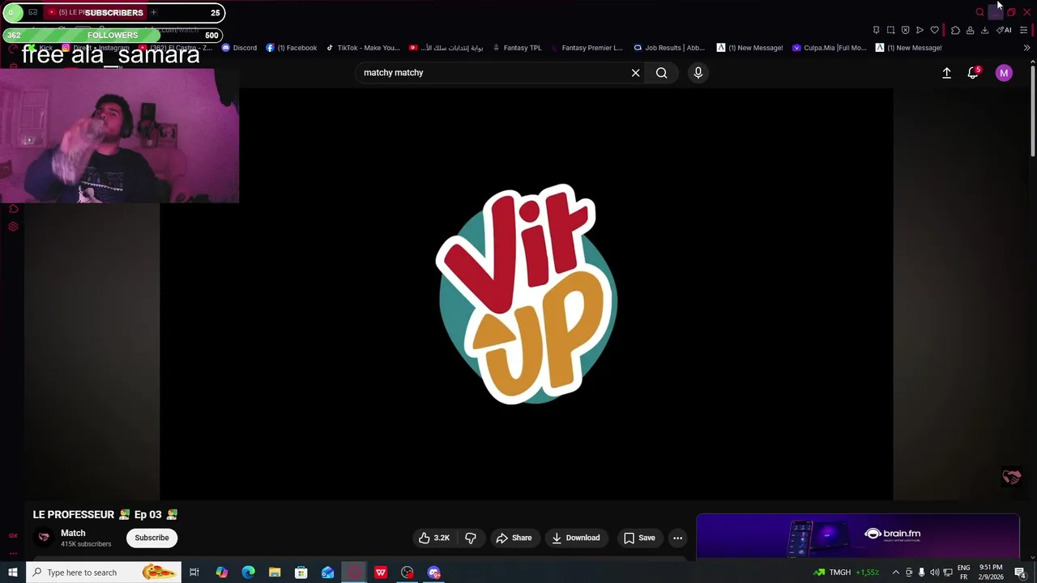Open the Match channel name link
The height and width of the screenshot is (583, 1037).
tap(73, 533)
